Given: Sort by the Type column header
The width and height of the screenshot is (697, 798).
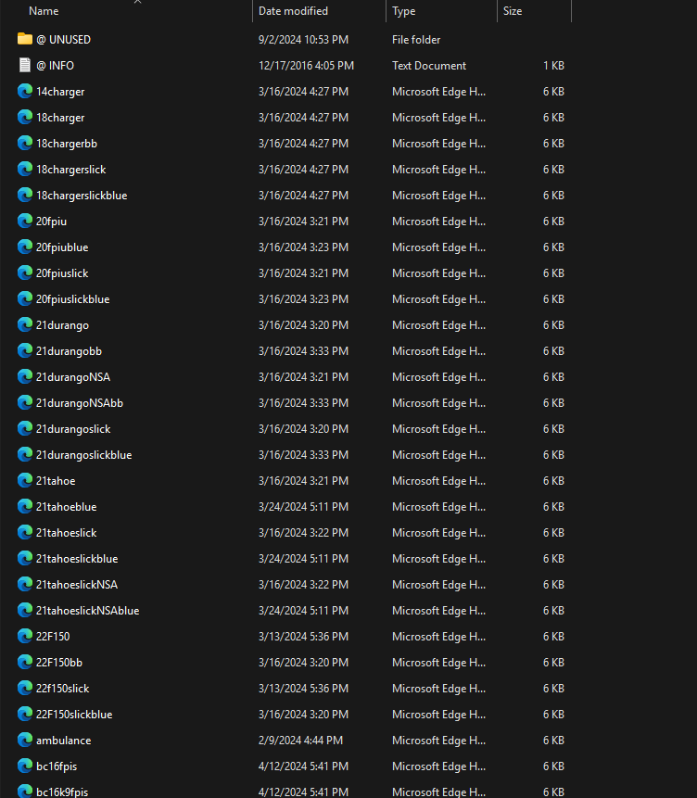Looking at the screenshot, I should tap(404, 11).
